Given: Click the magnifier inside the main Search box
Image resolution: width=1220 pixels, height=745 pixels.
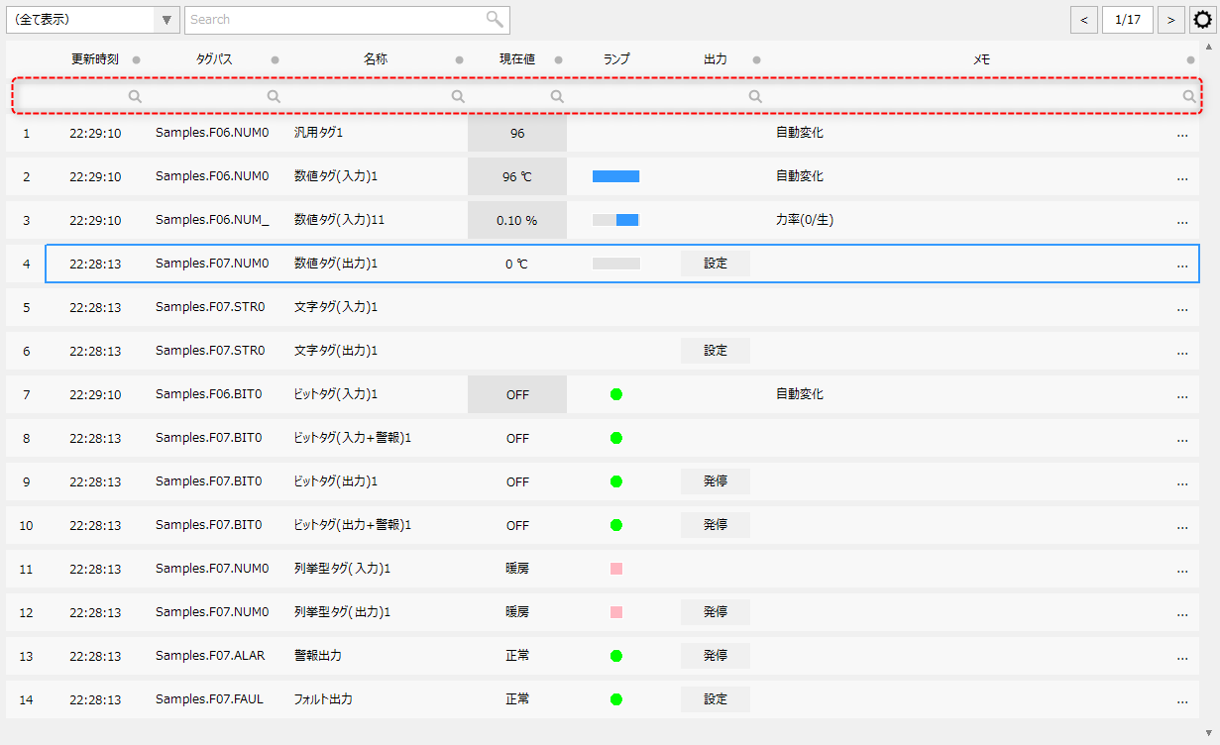Looking at the screenshot, I should pyautogui.click(x=494, y=19).
